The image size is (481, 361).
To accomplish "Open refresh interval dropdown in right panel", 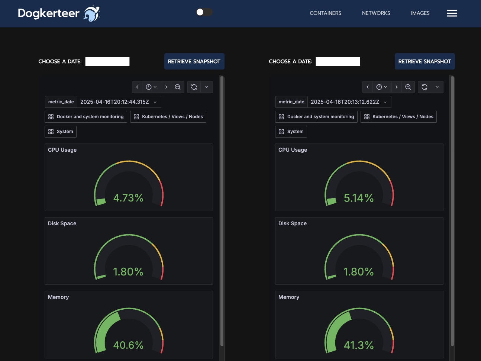I will 437,87.
